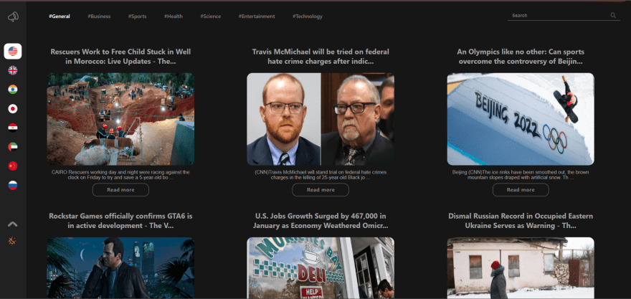Click the megaphone logo icon

click(x=13, y=17)
